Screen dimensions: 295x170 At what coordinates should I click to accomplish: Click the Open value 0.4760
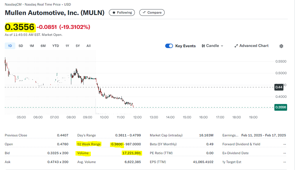tap(63, 144)
